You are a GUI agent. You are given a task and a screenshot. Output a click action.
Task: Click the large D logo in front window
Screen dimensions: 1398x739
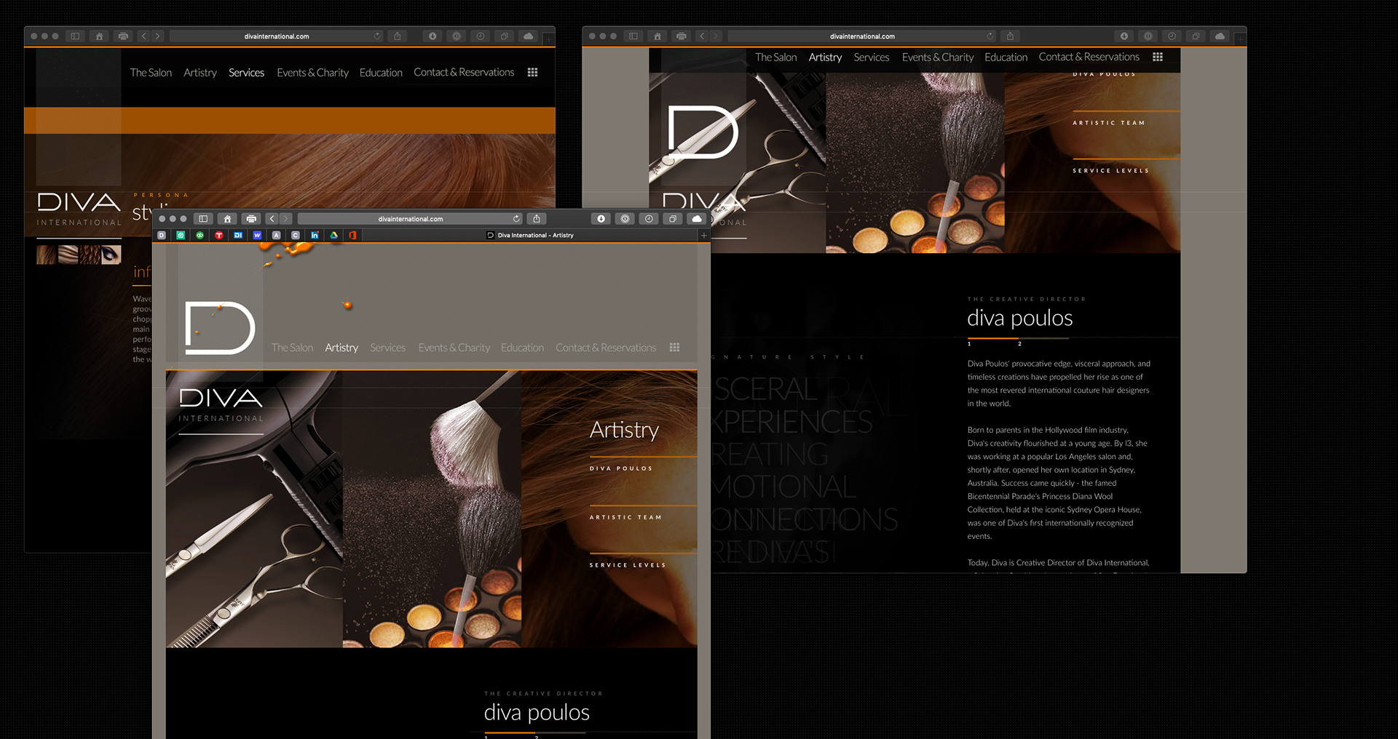pos(220,328)
